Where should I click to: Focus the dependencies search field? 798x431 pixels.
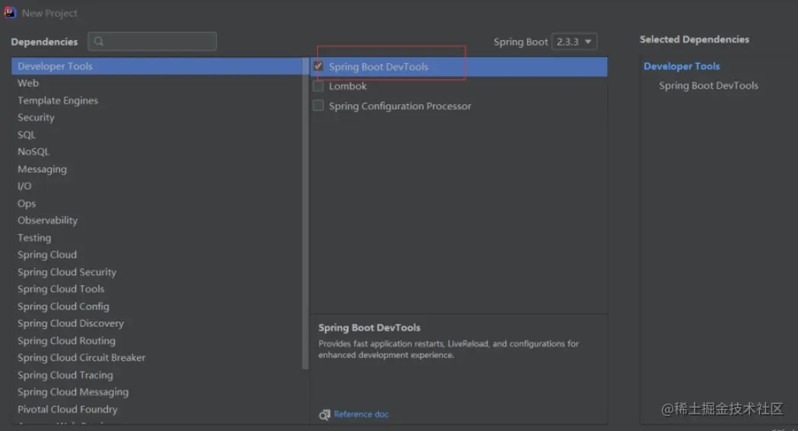click(x=152, y=41)
